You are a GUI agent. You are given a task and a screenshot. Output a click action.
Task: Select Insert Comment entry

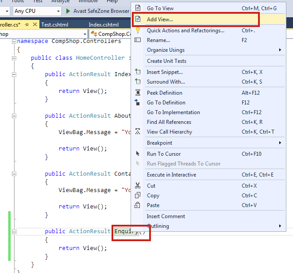click(208, 216)
